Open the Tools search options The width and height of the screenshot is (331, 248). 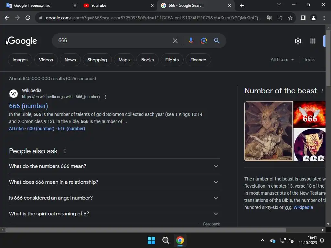[309, 60]
